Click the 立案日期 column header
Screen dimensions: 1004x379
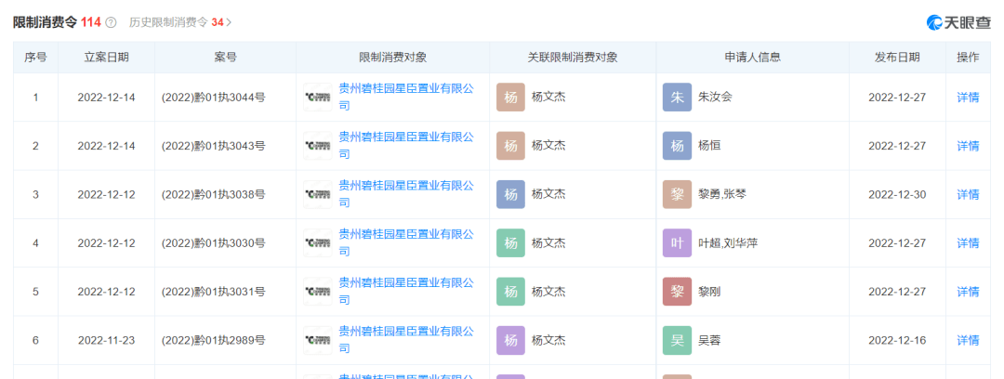(106, 57)
